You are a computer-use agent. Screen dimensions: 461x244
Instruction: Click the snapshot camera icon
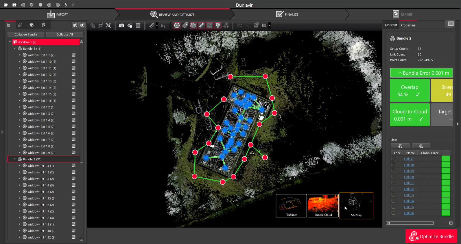pos(121,26)
